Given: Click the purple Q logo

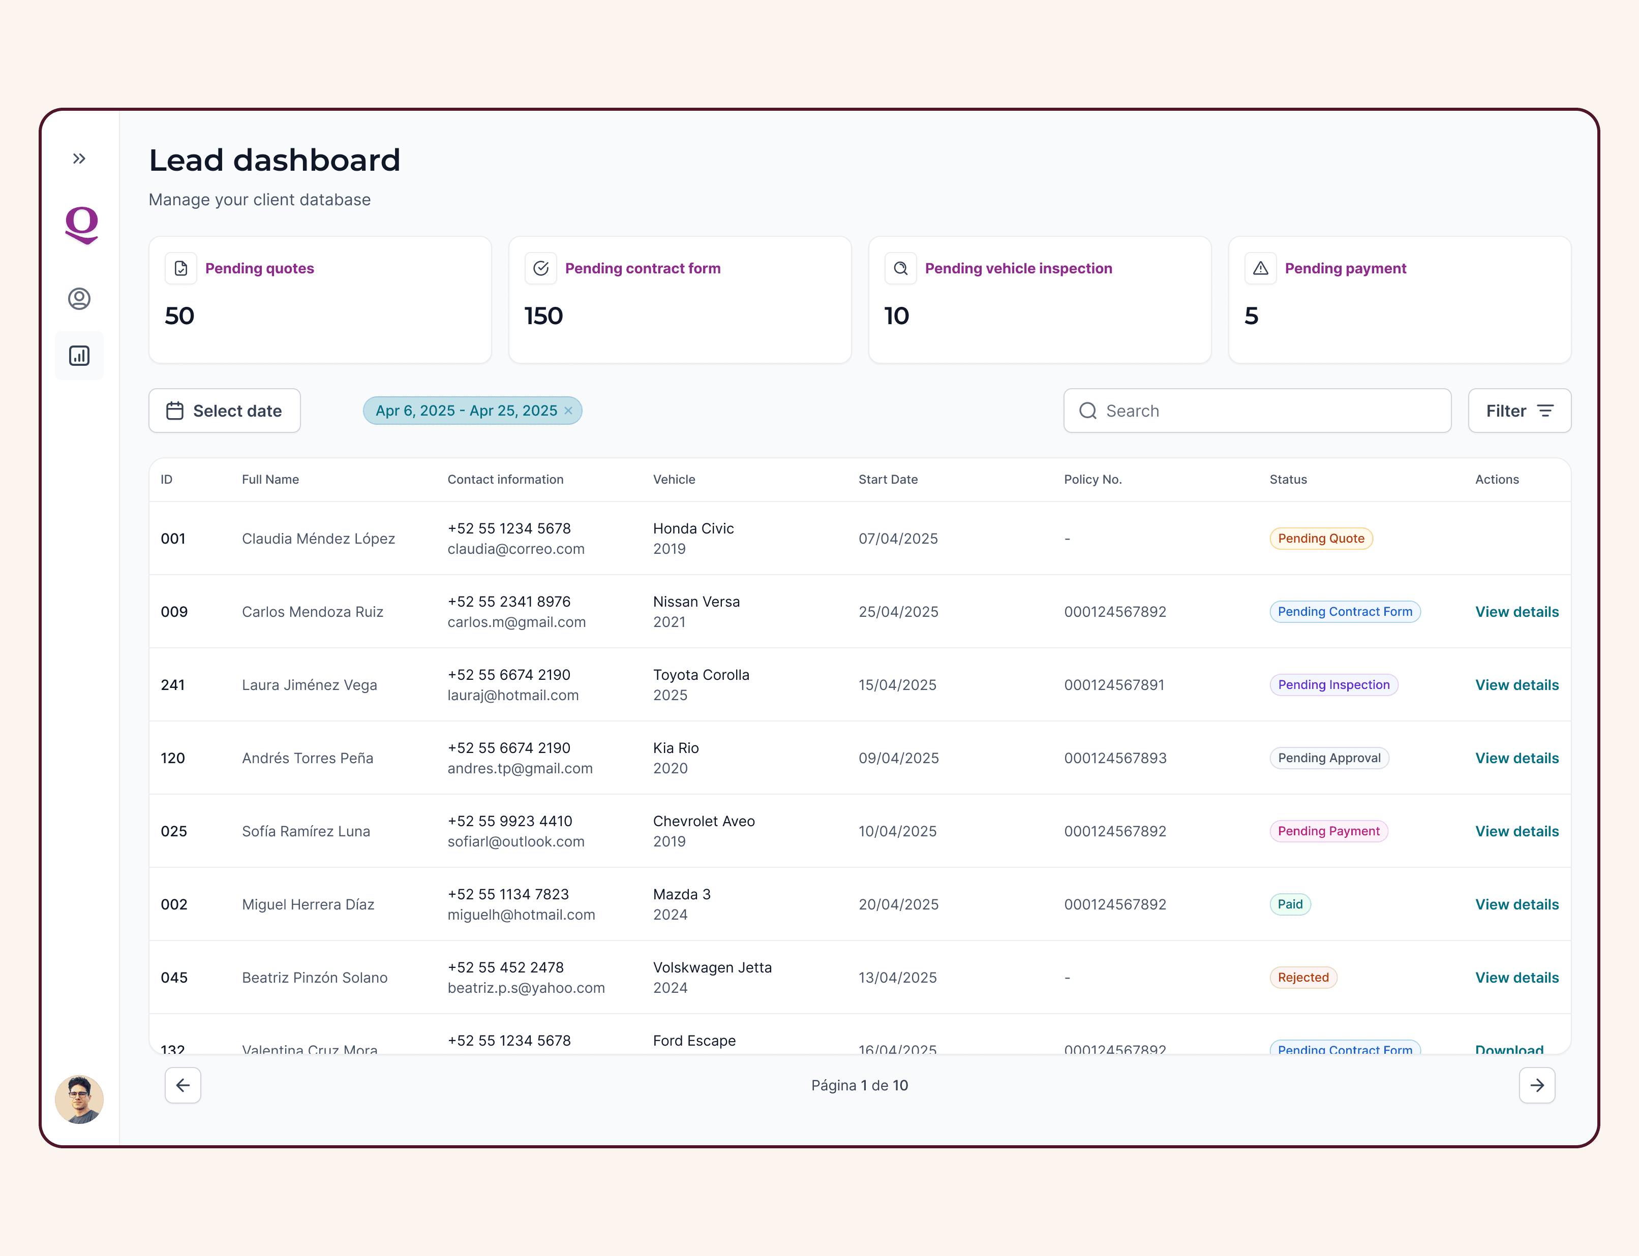Looking at the screenshot, I should click(81, 224).
